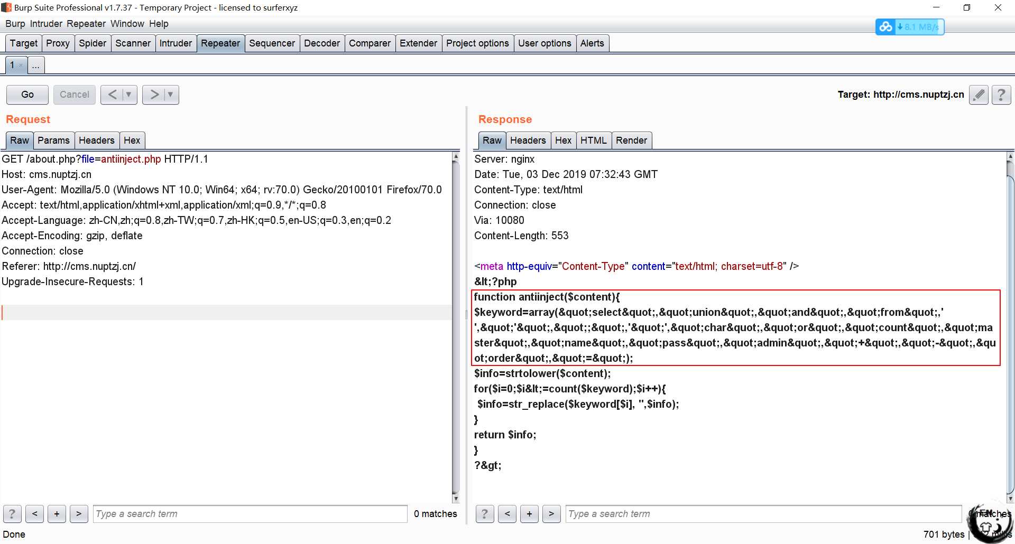The image size is (1015, 544).
Task: Click request search help question mark button
Action: (12, 513)
